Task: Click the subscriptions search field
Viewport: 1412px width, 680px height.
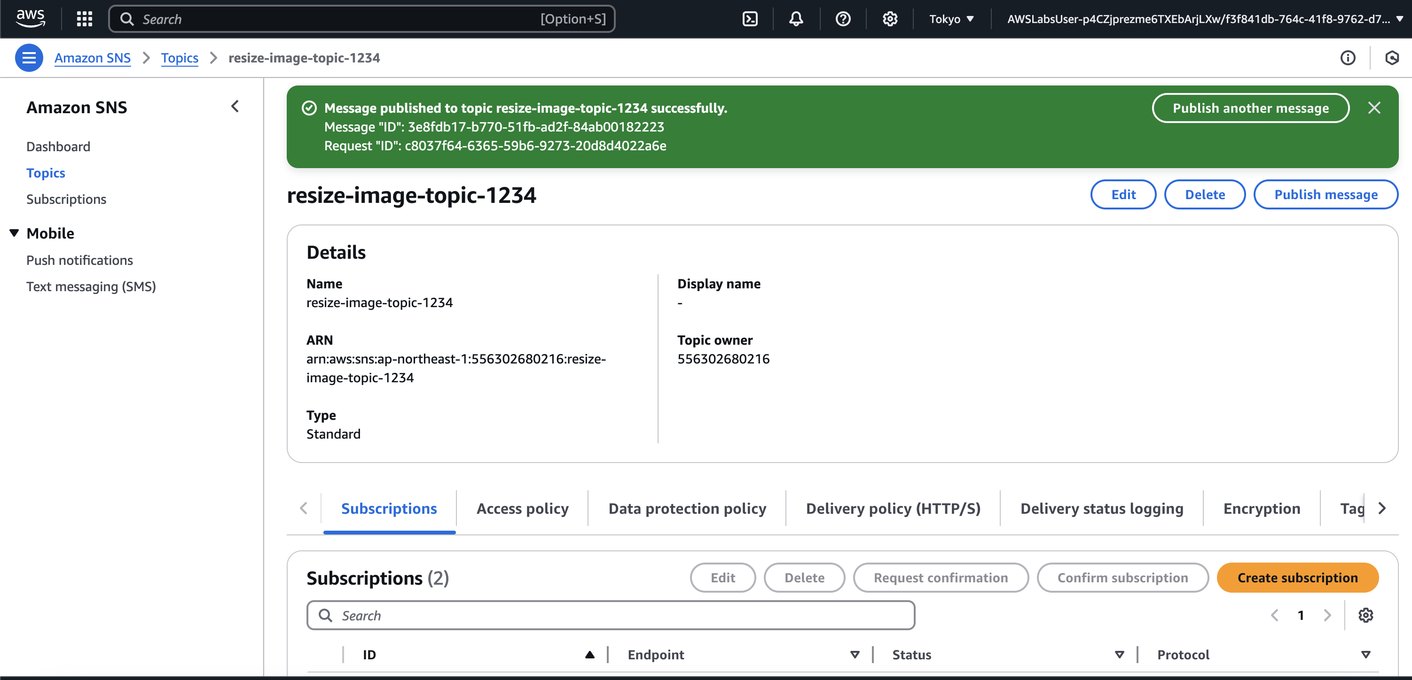Action: coord(610,615)
